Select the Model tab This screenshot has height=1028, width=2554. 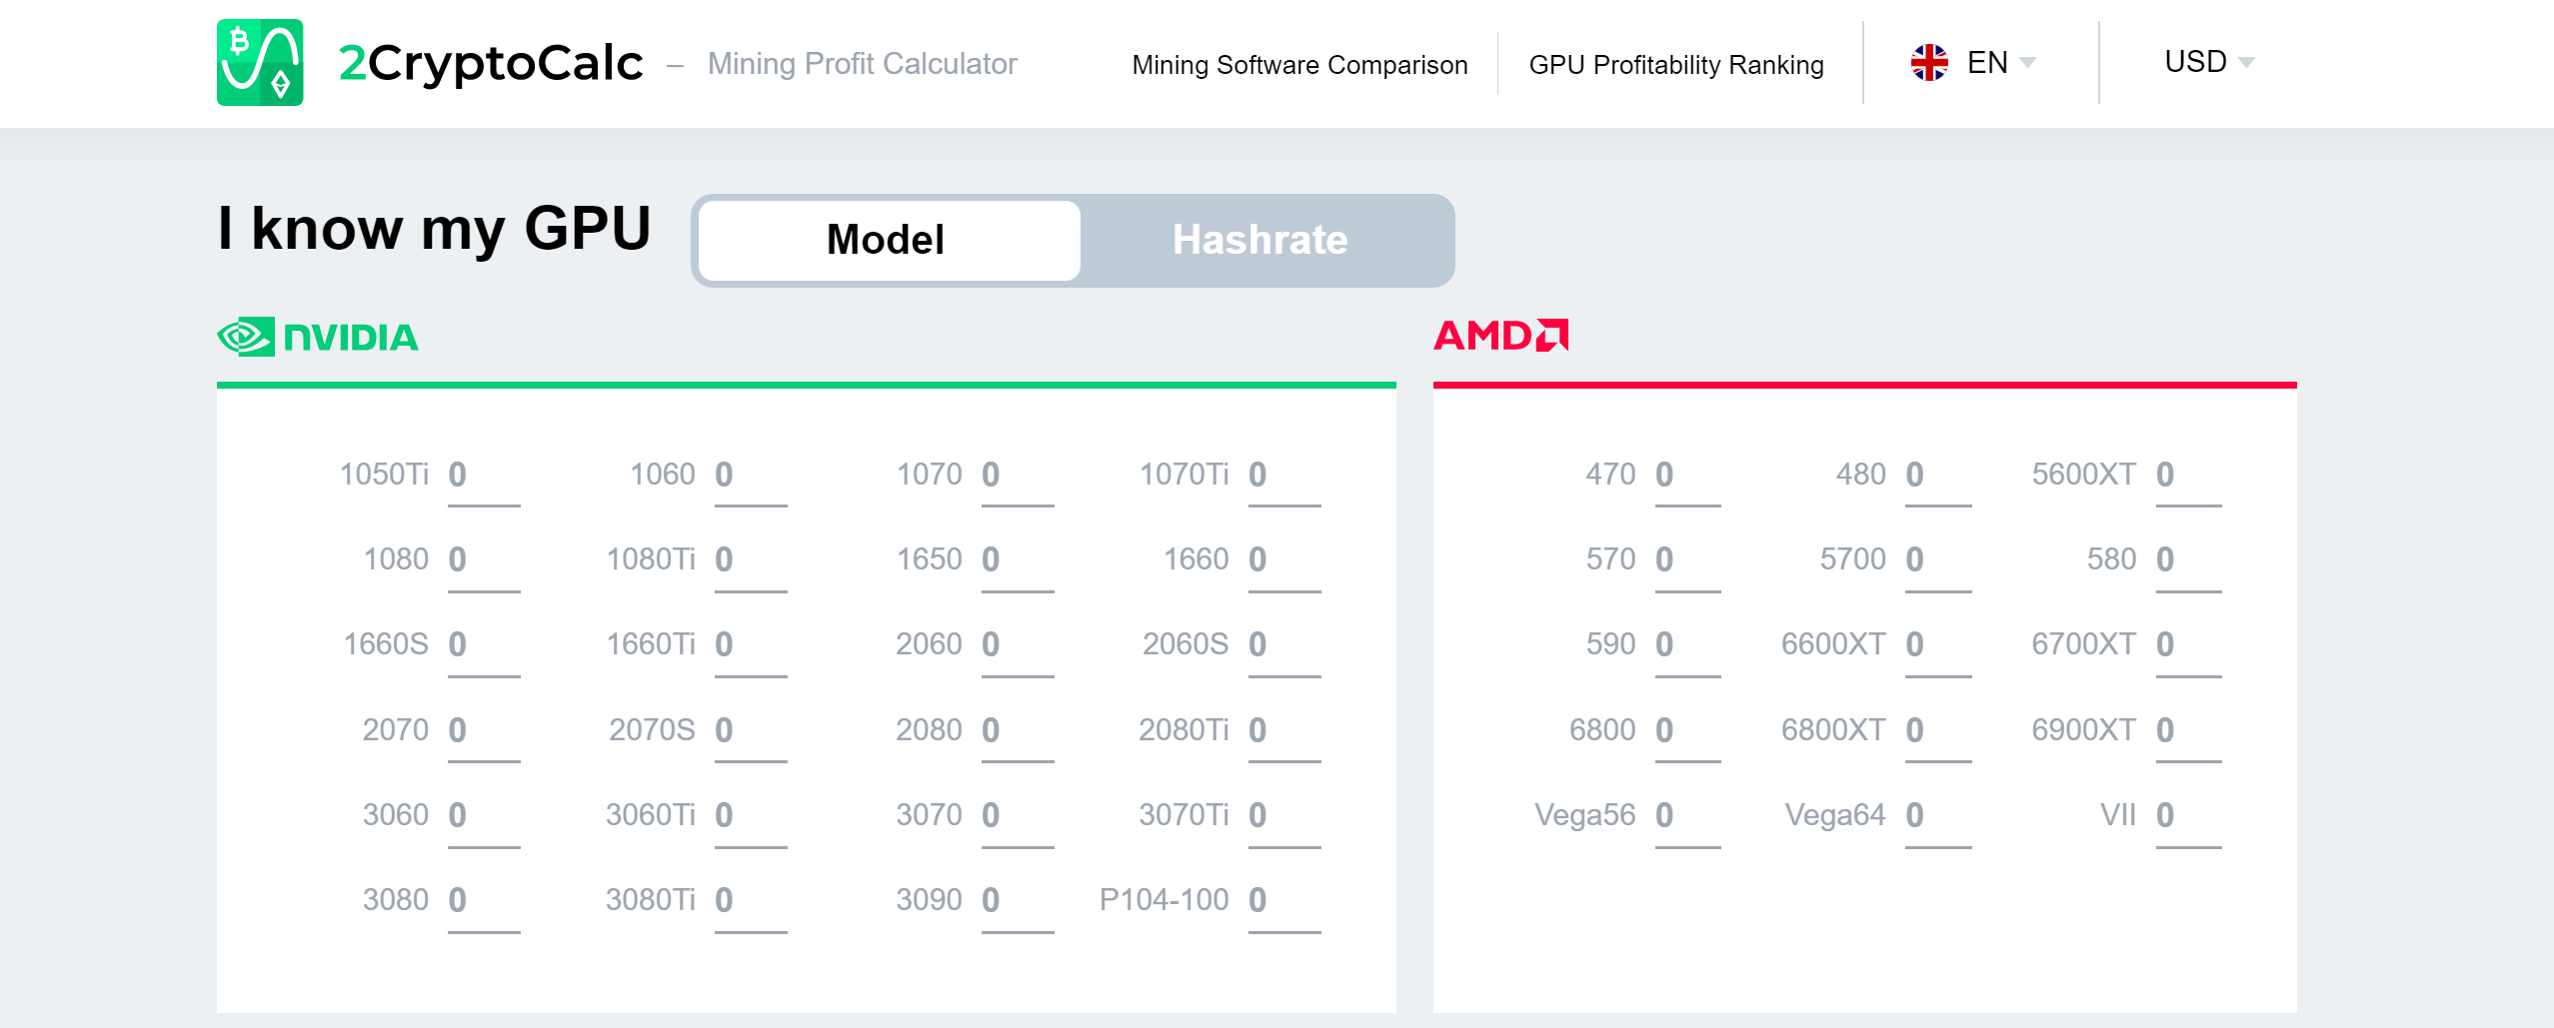pos(886,240)
